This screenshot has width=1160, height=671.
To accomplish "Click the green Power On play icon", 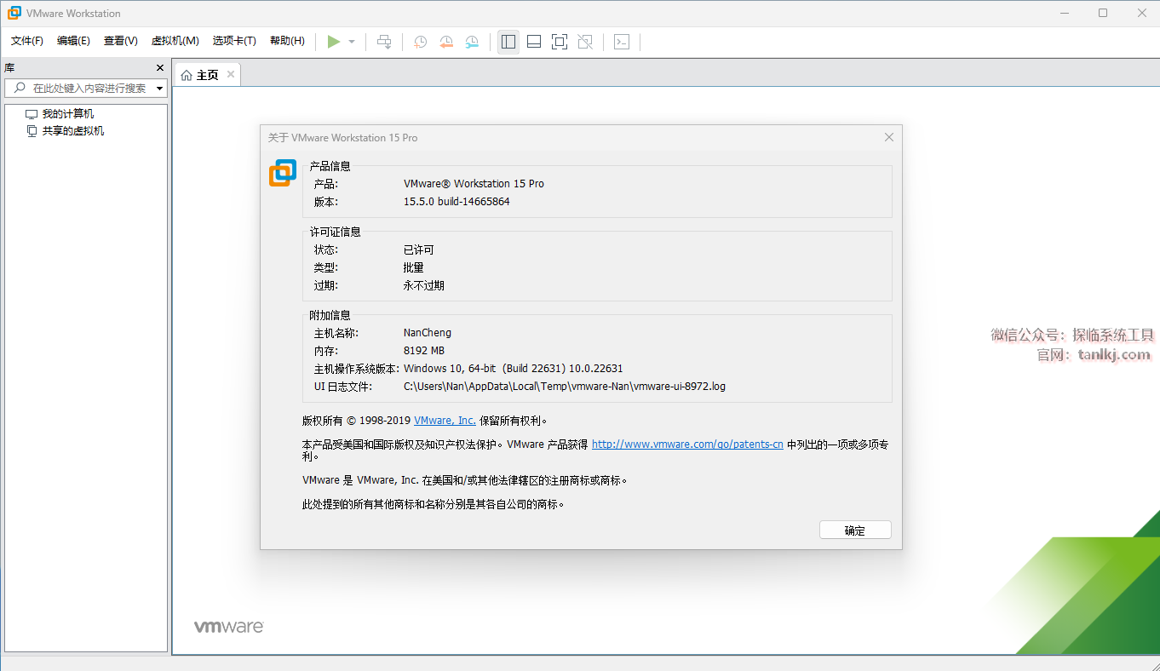I will tap(334, 42).
